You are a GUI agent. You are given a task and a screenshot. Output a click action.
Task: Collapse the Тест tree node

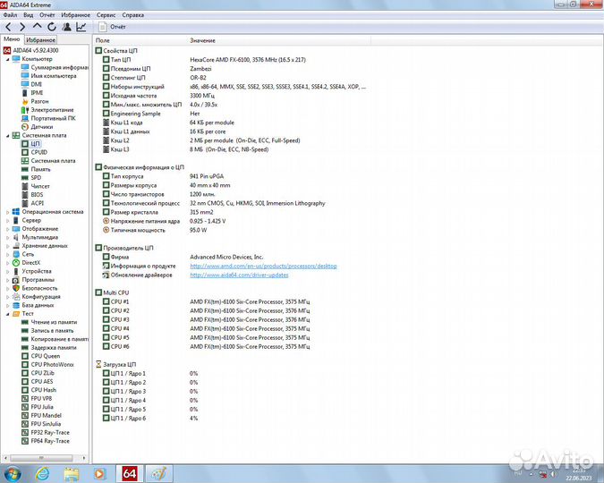click(7, 314)
